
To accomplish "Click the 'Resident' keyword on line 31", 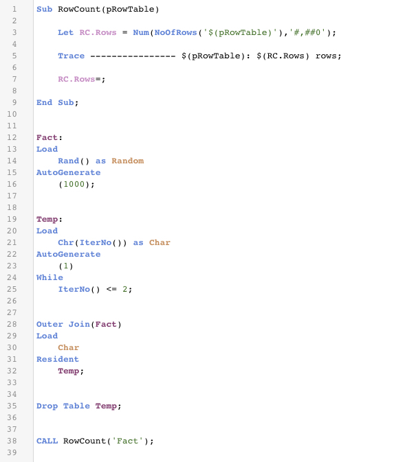I will pos(58,359).
